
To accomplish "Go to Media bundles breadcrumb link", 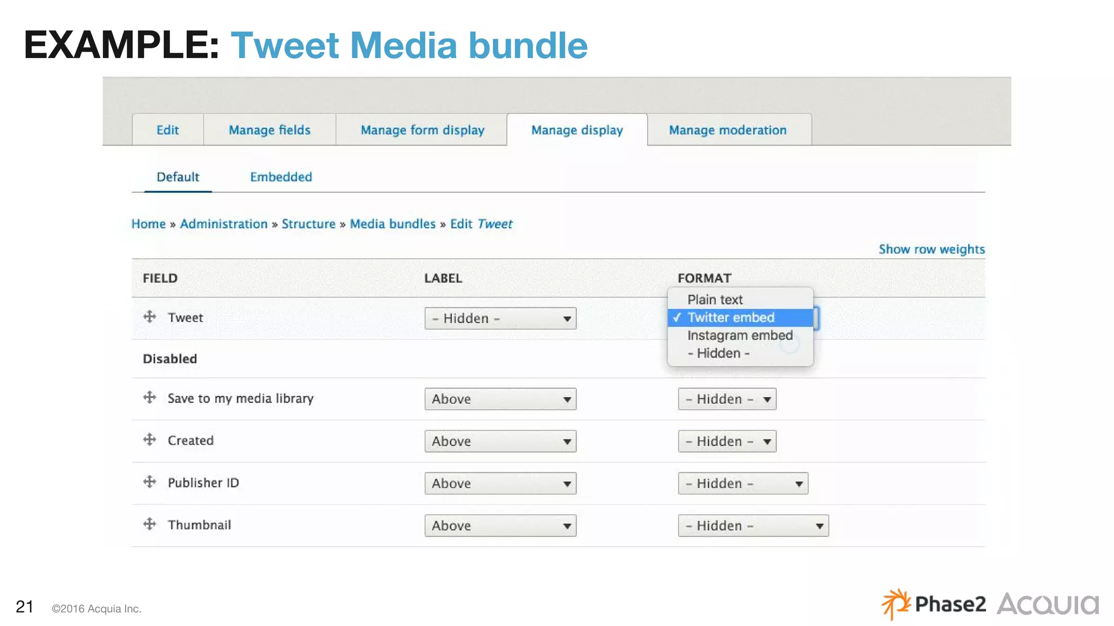I will click(393, 224).
